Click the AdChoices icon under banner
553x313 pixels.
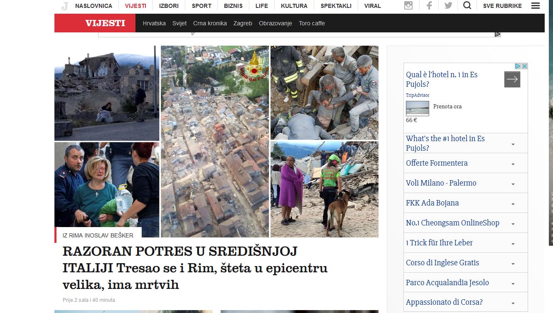tap(497, 34)
